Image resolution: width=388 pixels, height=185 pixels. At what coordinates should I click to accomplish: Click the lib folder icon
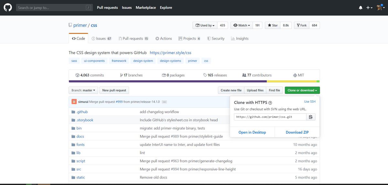tap(73, 153)
